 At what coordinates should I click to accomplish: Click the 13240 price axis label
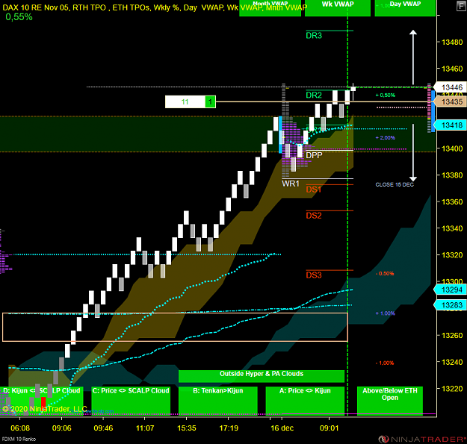pos(452,362)
